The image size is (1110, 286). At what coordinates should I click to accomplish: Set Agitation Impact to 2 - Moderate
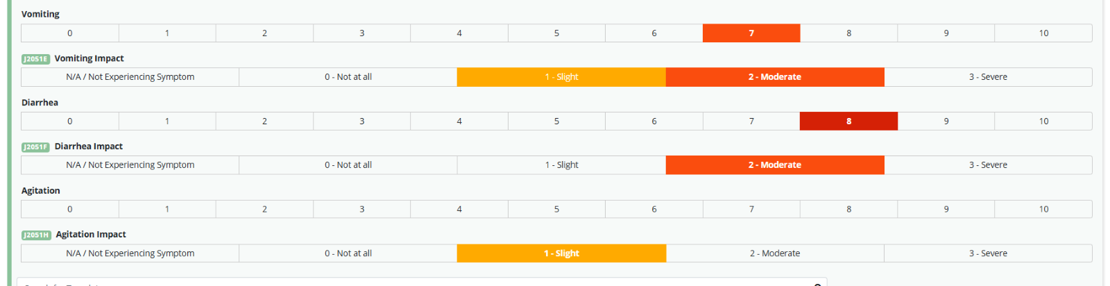(774, 253)
